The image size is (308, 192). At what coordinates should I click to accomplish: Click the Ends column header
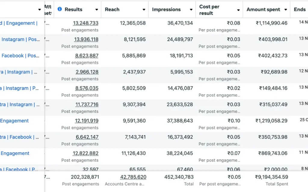(x=300, y=9)
